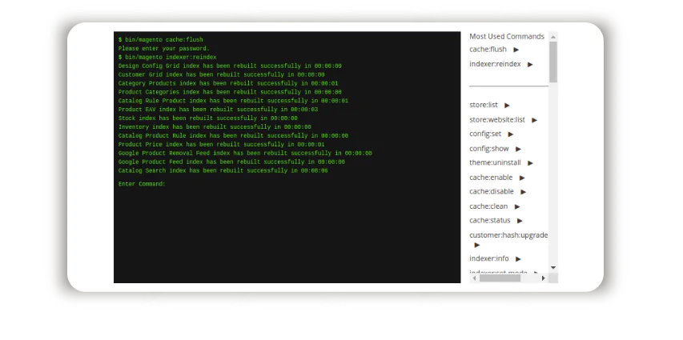Choose the store:list command
Screen dimensions: 683x340
tap(484, 105)
